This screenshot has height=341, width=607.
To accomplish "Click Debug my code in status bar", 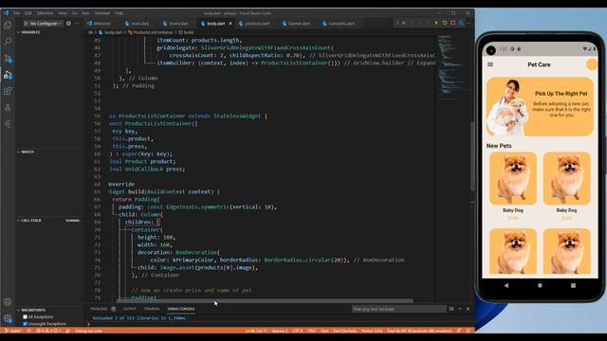I will coord(88,331).
